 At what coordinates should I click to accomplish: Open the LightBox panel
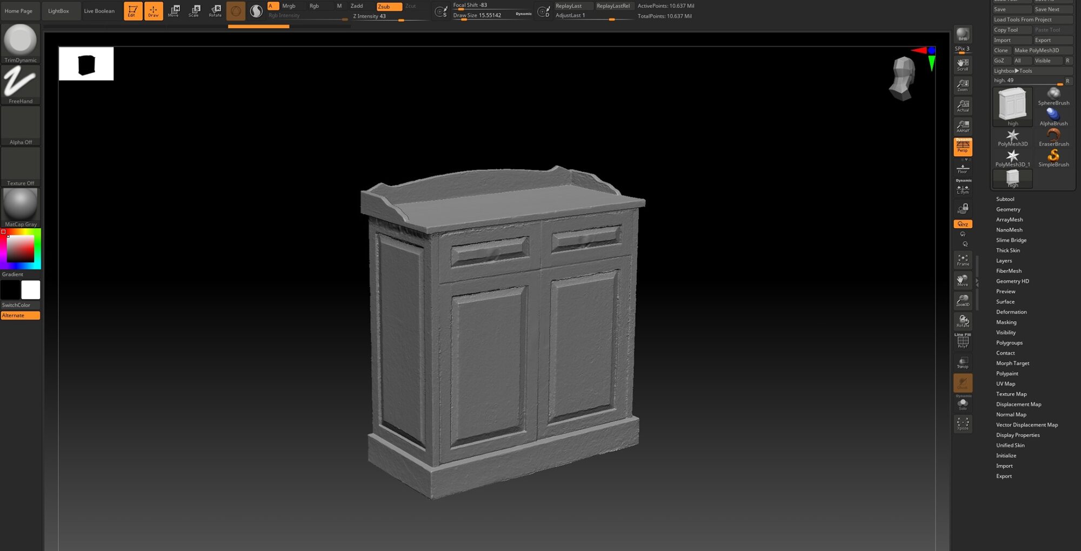coord(59,10)
